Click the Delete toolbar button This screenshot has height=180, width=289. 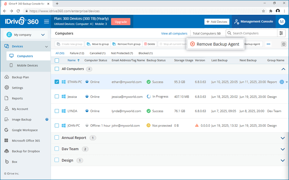(x=150, y=44)
